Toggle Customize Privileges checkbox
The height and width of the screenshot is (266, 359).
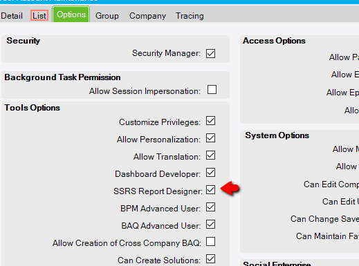(211, 121)
